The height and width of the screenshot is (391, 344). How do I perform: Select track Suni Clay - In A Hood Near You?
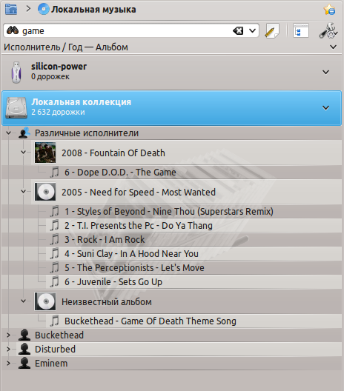131,253
